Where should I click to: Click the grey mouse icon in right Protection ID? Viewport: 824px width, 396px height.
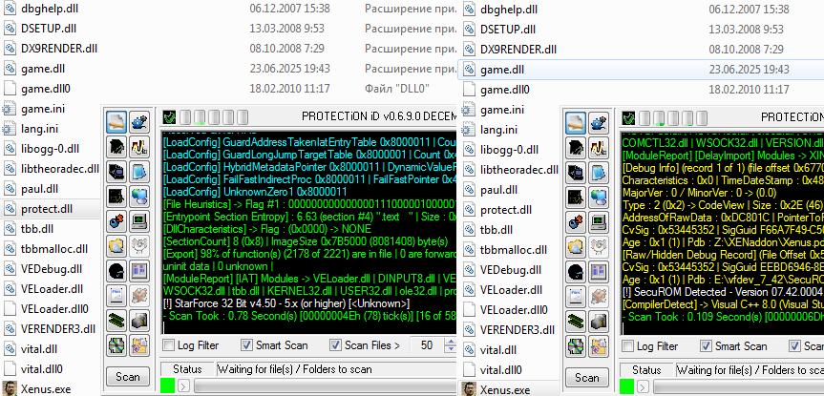(599, 247)
